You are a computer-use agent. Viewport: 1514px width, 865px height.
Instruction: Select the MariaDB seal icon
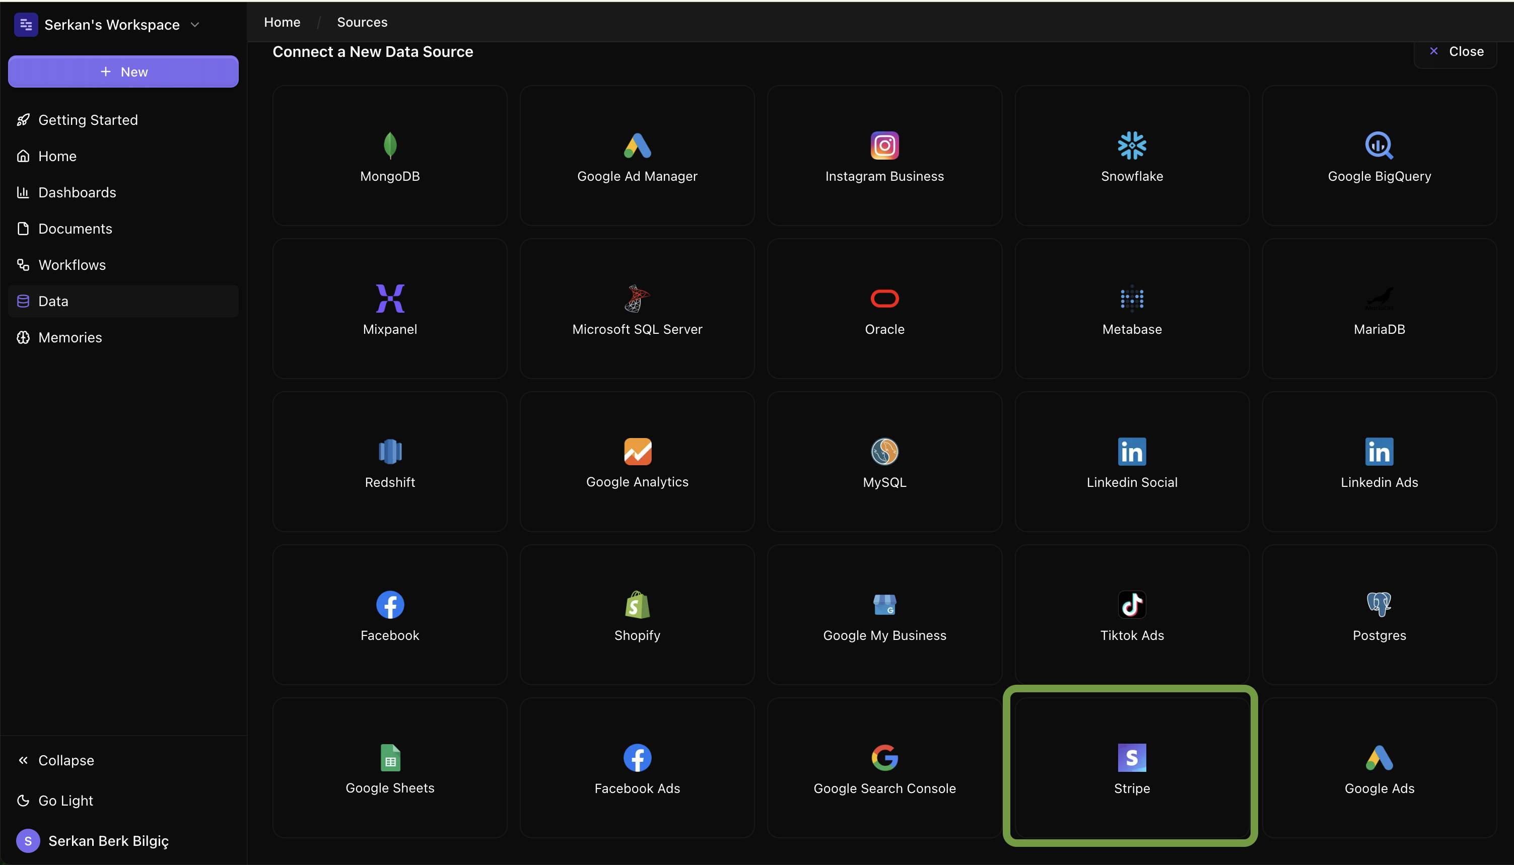1379,298
